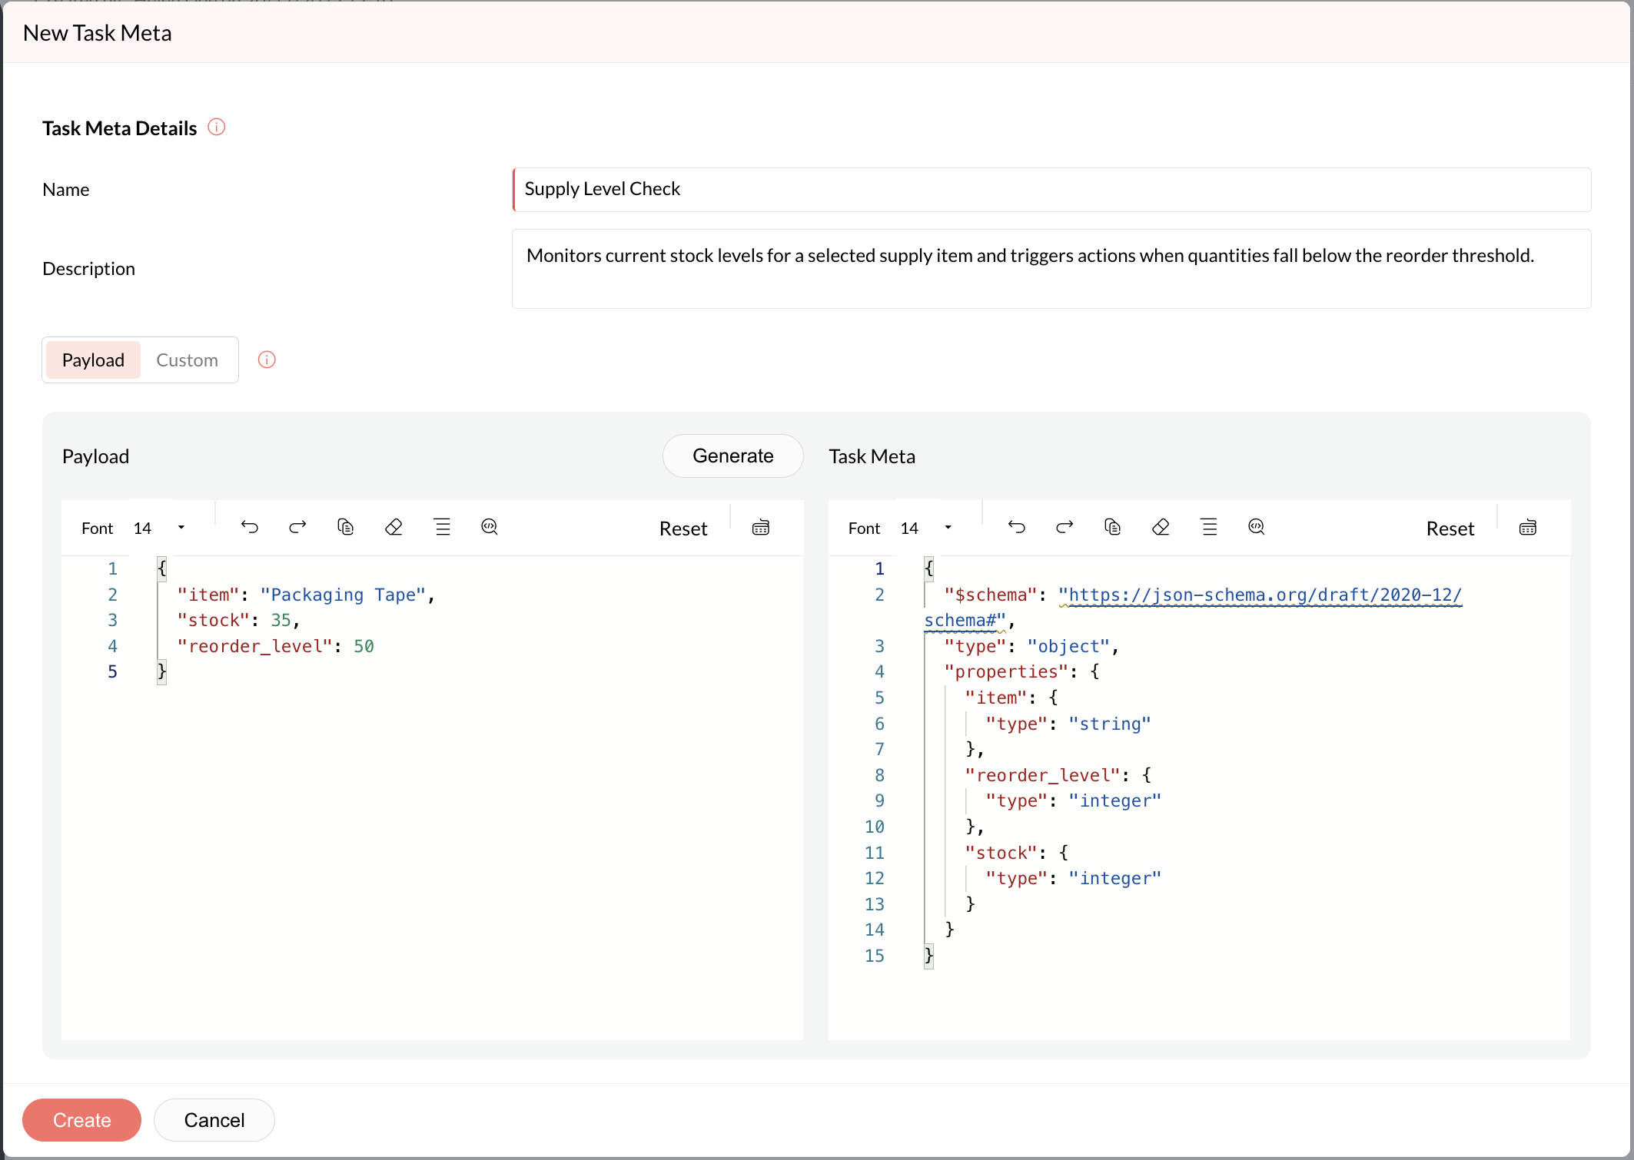This screenshot has height=1160, width=1634.
Task: Reset the Payload editor content
Action: (682, 529)
